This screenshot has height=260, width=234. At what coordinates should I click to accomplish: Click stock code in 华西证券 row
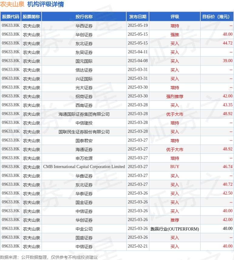point(11,25)
